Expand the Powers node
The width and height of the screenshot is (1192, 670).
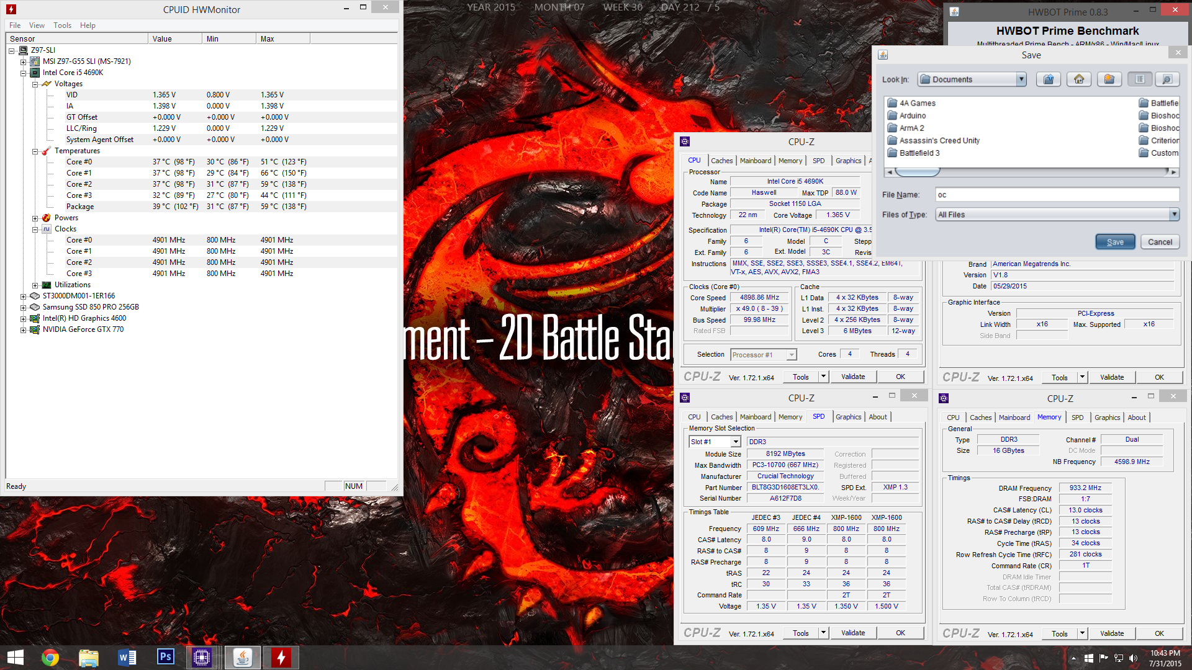click(35, 218)
